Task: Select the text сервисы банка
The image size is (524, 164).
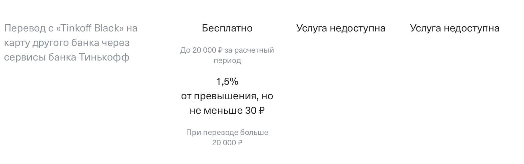Action: tap(40, 57)
